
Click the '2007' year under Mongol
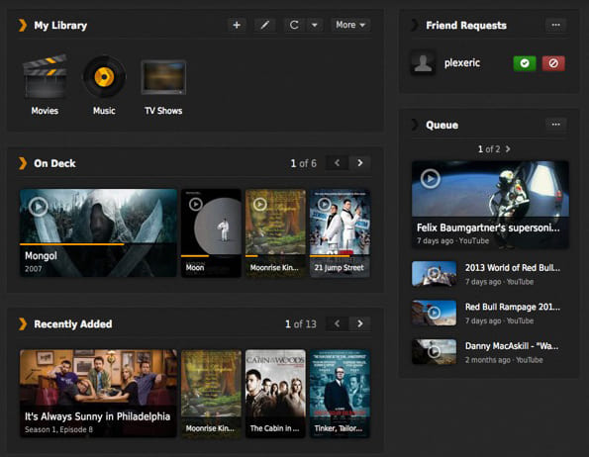[33, 269]
